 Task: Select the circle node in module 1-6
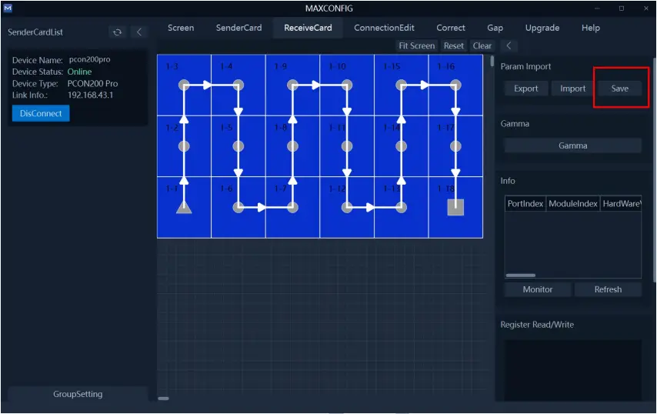[238, 207]
